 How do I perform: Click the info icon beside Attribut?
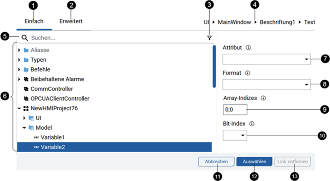coord(248,48)
